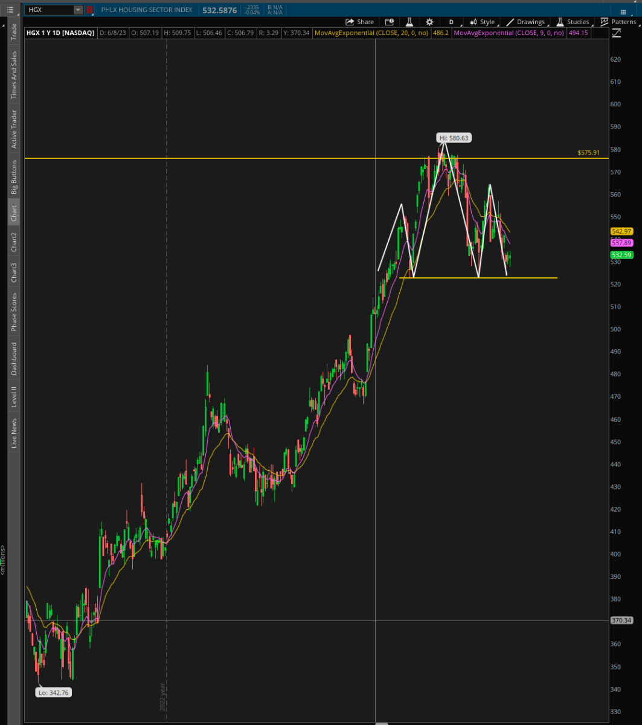642x725 pixels.
Task: Click the chart icon below Patterns
Action: point(616,33)
